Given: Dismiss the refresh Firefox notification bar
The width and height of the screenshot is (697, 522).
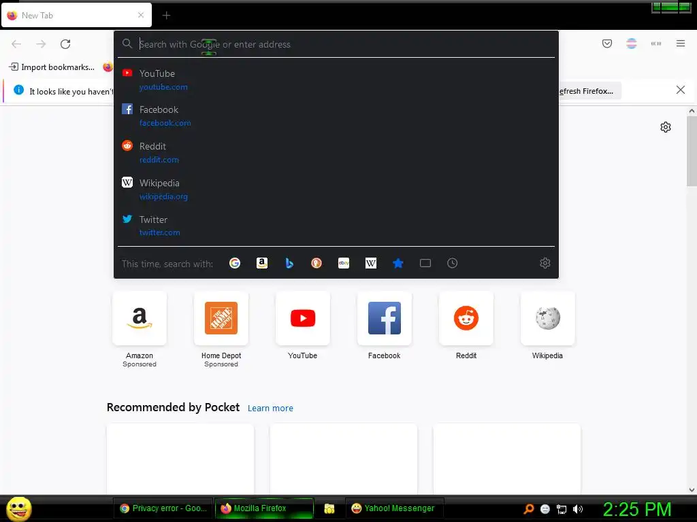Looking at the screenshot, I should 681,90.
